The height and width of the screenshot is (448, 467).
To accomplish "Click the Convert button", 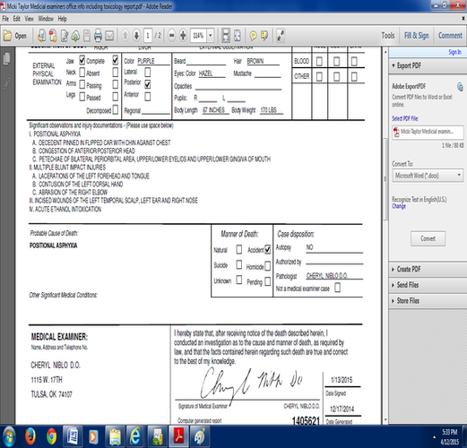I will (x=428, y=238).
